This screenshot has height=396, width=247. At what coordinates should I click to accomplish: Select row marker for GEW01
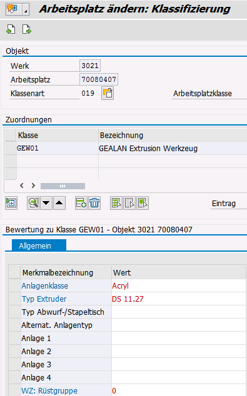pos(11,148)
